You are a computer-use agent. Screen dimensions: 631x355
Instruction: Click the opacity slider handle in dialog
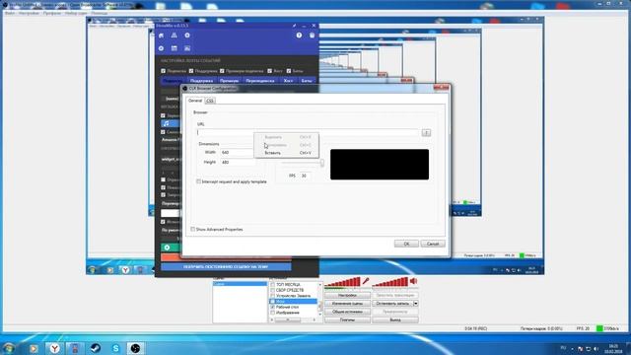click(x=322, y=163)
